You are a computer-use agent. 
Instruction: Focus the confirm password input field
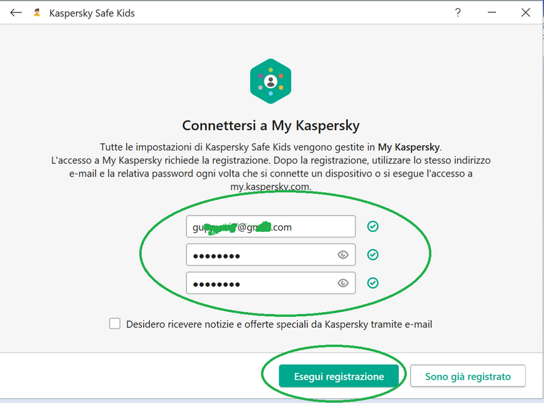point(271,283)
